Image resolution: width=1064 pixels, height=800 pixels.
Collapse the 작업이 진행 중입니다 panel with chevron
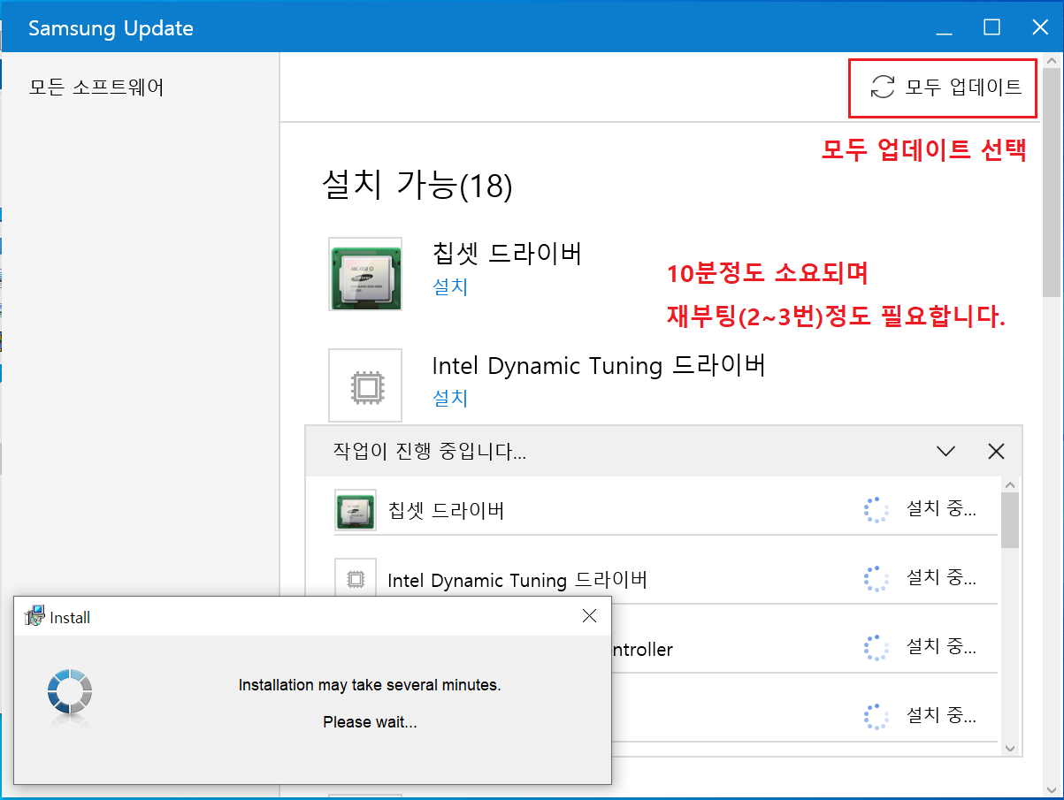coord(945,452)
